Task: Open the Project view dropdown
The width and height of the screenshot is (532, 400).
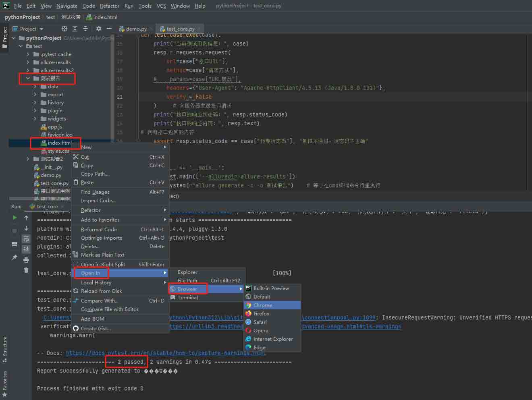Action: tap(28, 29)
